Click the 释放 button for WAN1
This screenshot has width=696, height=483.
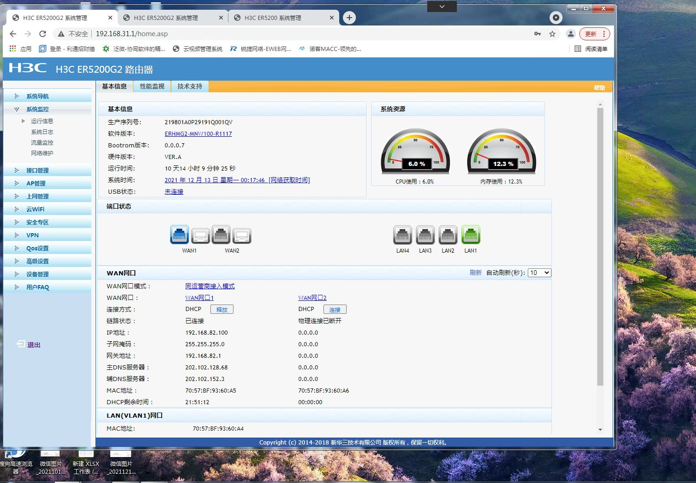(222, 310)
